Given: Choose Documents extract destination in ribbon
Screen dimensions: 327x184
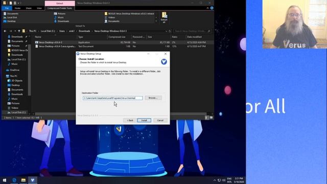Looking at the screenshot, I should coord(11,14).
